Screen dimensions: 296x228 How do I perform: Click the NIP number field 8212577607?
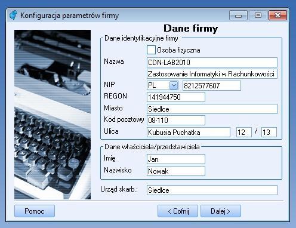212,86
